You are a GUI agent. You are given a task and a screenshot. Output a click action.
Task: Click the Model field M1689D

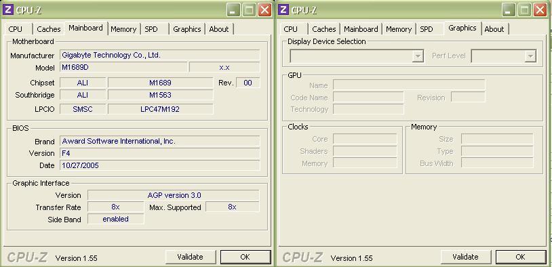[x=123, y=67]
